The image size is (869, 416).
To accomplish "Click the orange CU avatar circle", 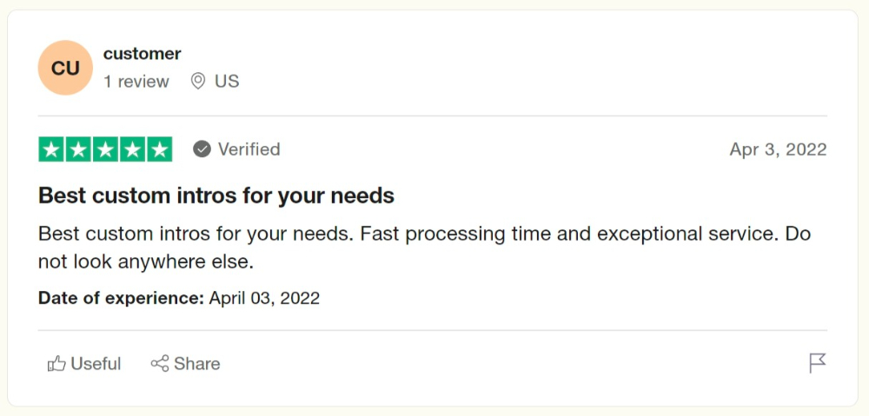I will [x=65, y=68].
